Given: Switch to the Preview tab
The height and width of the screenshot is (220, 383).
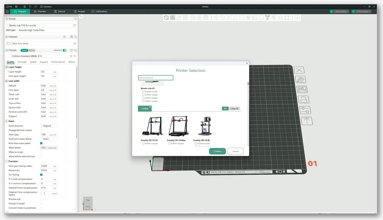Looking at the screenshot, I should tap(40, 11).
